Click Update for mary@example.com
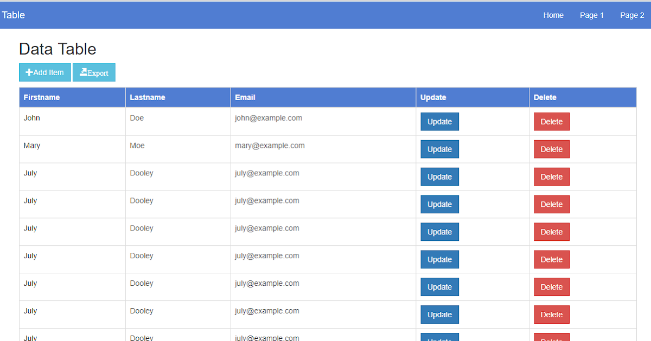651x341 pixels. point(439,149)
